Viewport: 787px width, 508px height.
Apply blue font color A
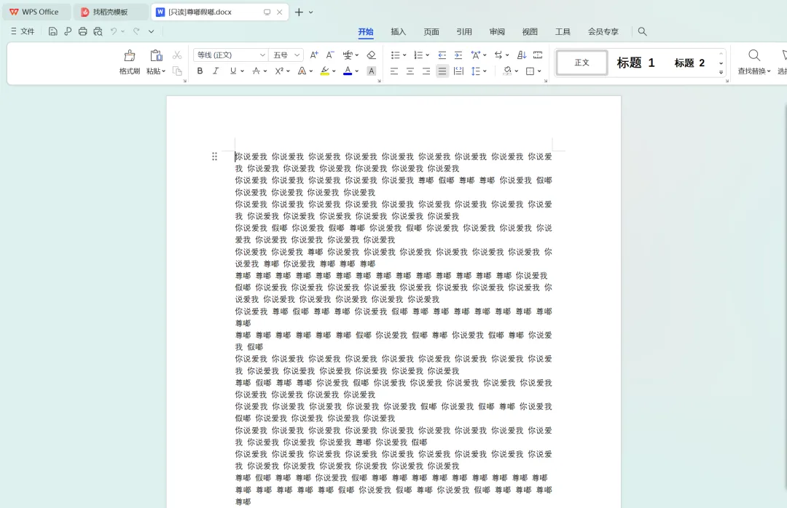[348, 71]
